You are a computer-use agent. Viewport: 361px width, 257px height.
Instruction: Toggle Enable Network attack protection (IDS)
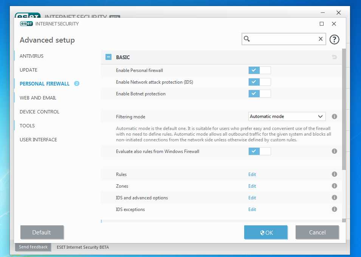pyautogui.click(x=259, y=82)
